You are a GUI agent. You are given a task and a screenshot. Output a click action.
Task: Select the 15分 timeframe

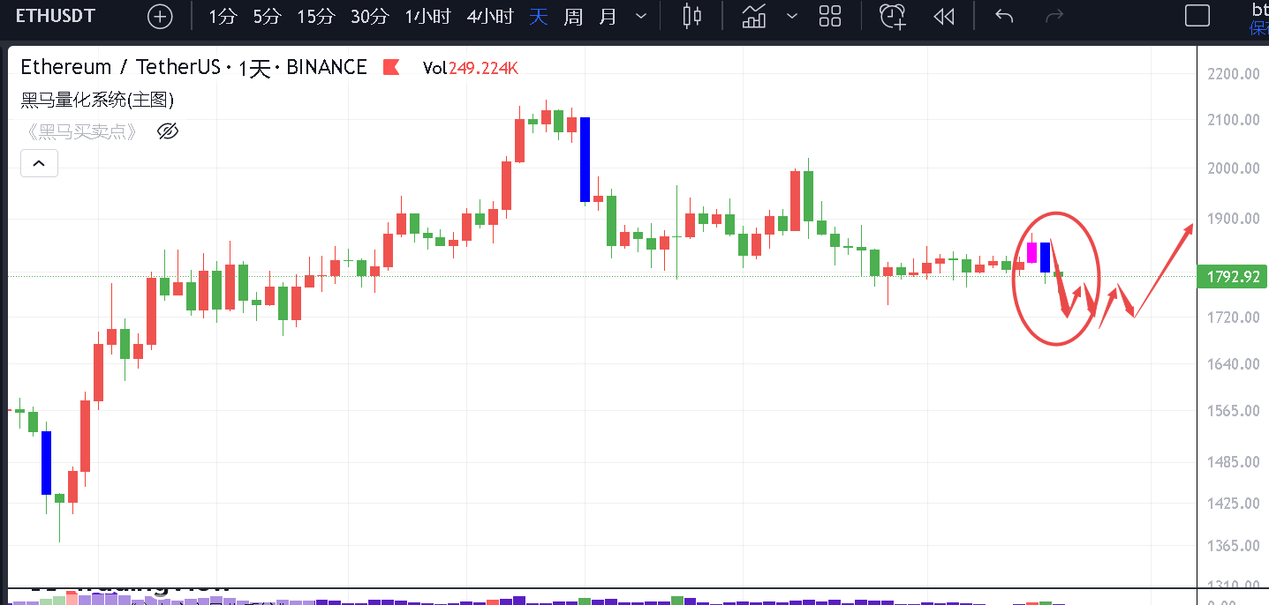click(x=316, y=16)
